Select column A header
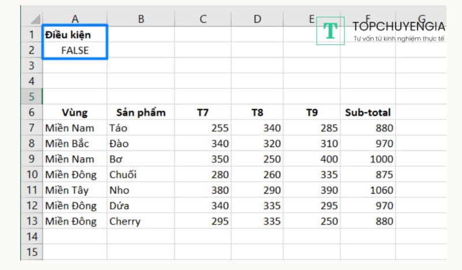Image resolution: width=462 pixels, height=270 pixels. click(74, 19)
